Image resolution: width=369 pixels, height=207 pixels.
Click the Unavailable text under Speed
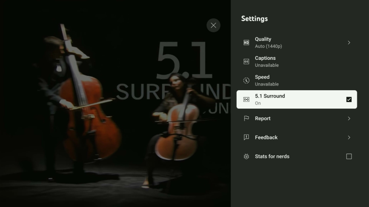click(267, 84)
